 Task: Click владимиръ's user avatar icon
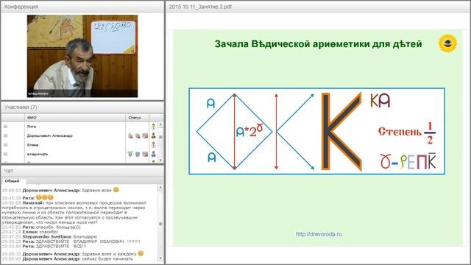click(154, 154)
